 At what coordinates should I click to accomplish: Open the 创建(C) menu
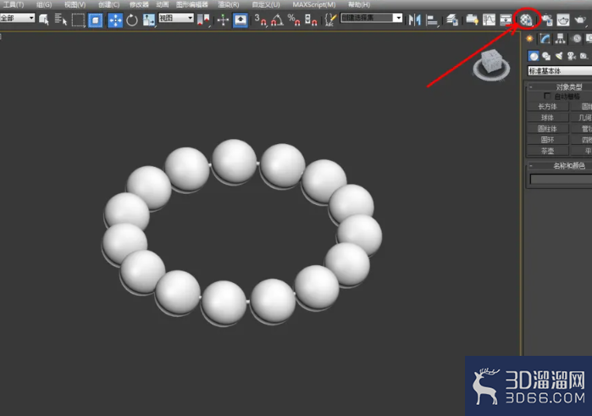click(x=108, y=4)
